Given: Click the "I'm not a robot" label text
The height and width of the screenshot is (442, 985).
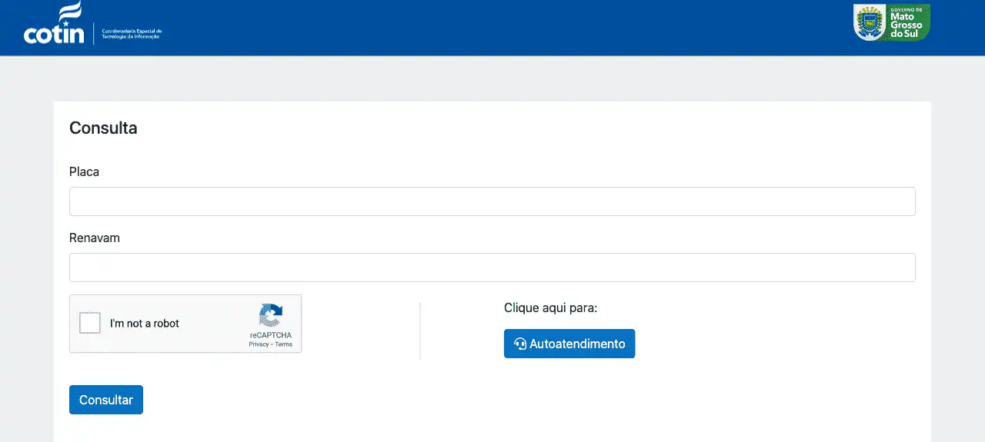Looking at the screenshot, I should tap(145, 324).
